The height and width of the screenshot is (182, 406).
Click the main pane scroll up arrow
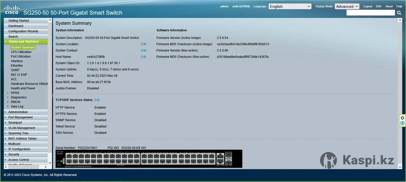(401, 20)
